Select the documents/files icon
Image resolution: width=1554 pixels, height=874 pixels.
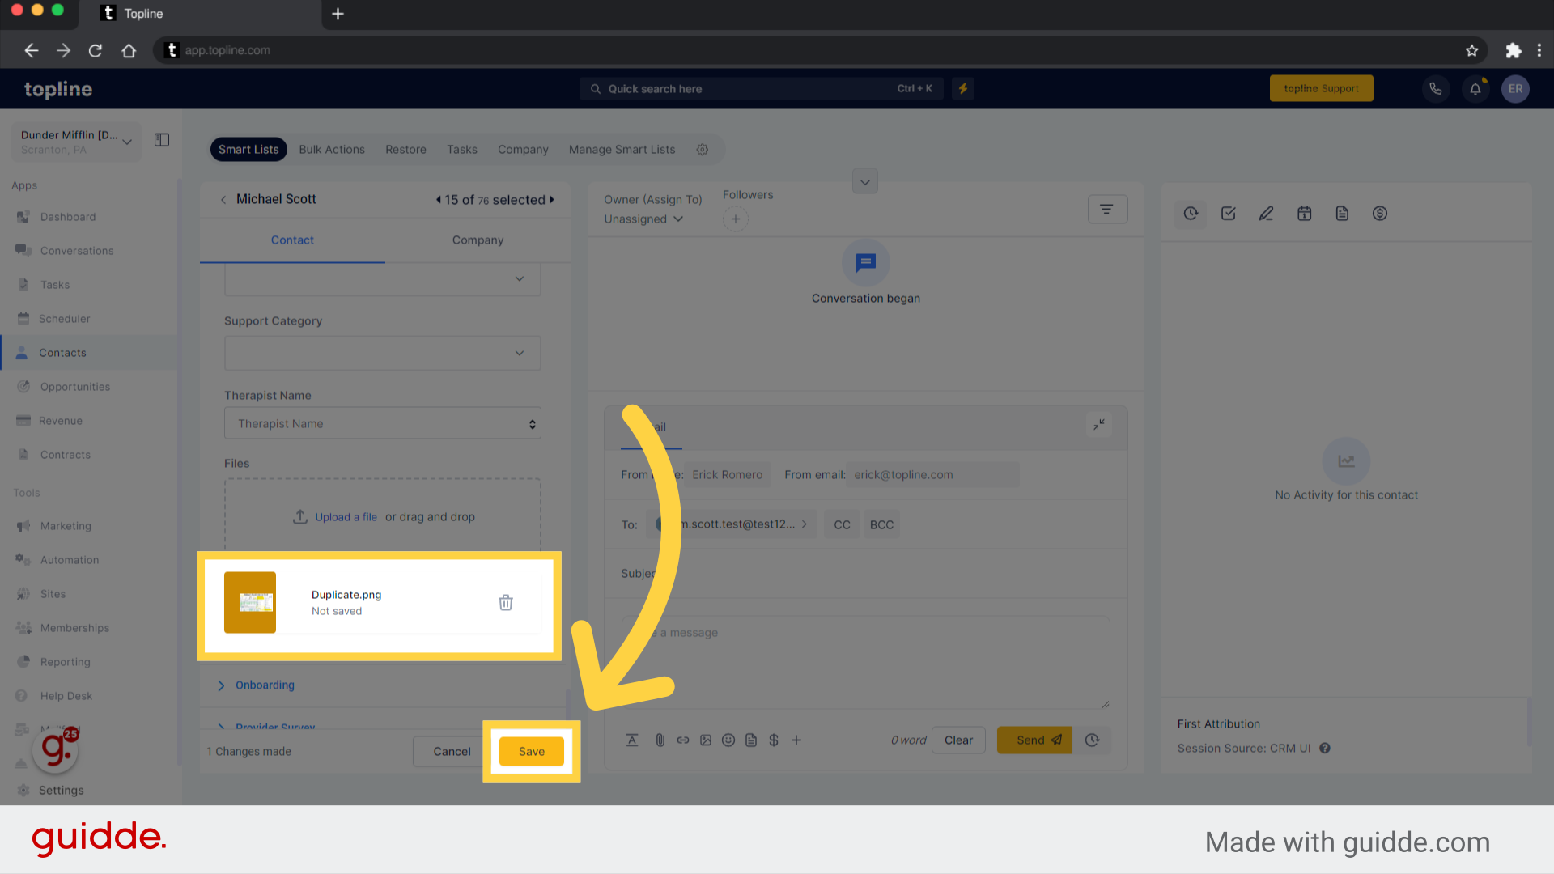1342,214
